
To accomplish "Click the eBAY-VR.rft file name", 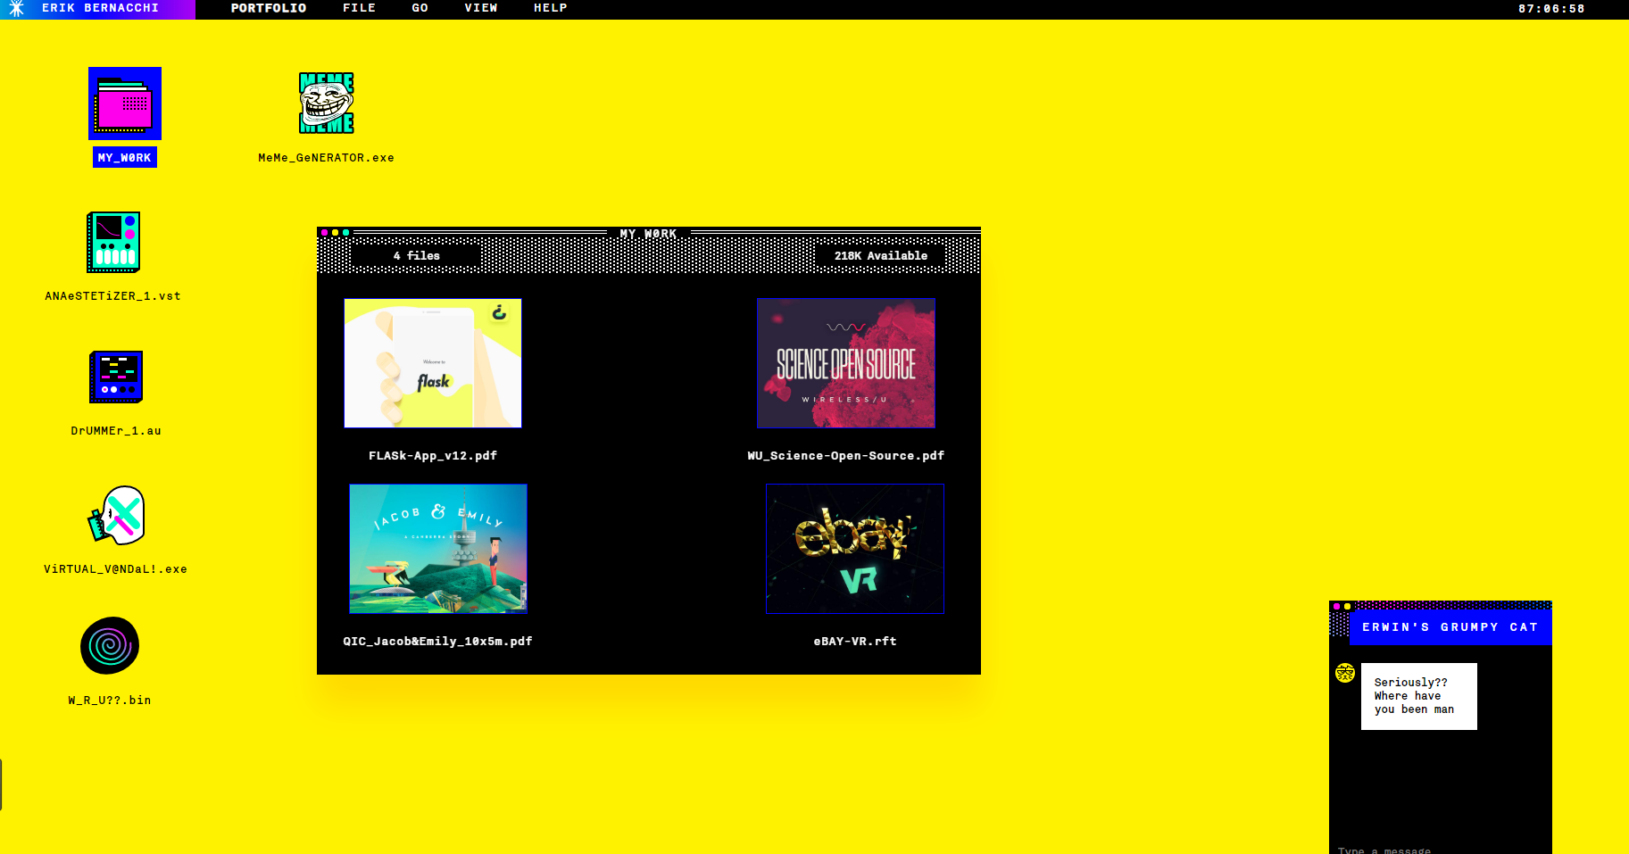I will tap(855, 642).
